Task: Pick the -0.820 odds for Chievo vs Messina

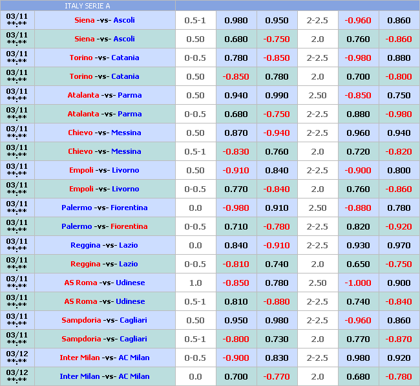Action: click(399, 151)
